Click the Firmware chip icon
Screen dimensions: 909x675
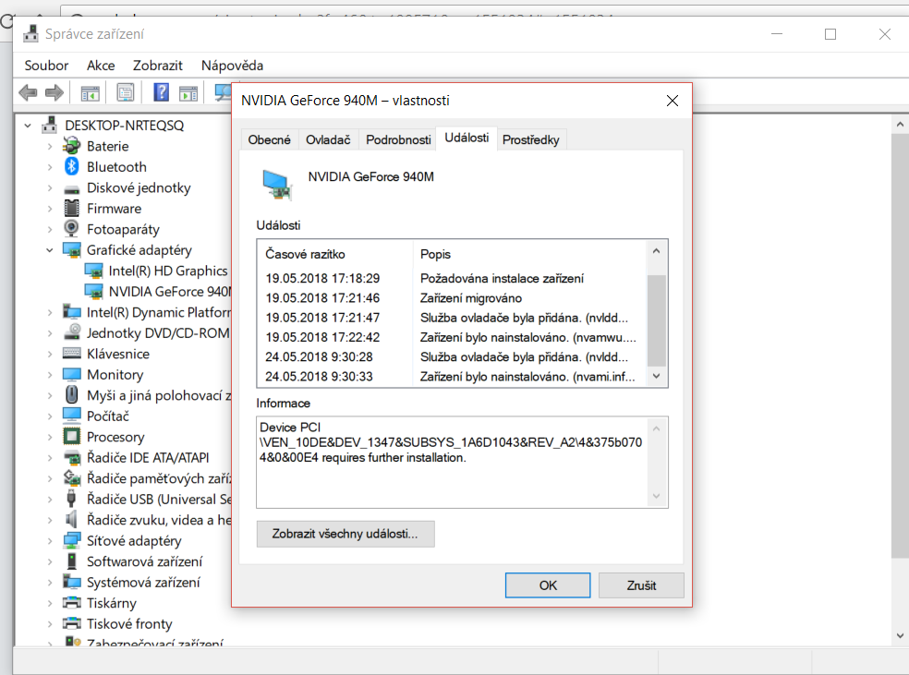point(71,208)
